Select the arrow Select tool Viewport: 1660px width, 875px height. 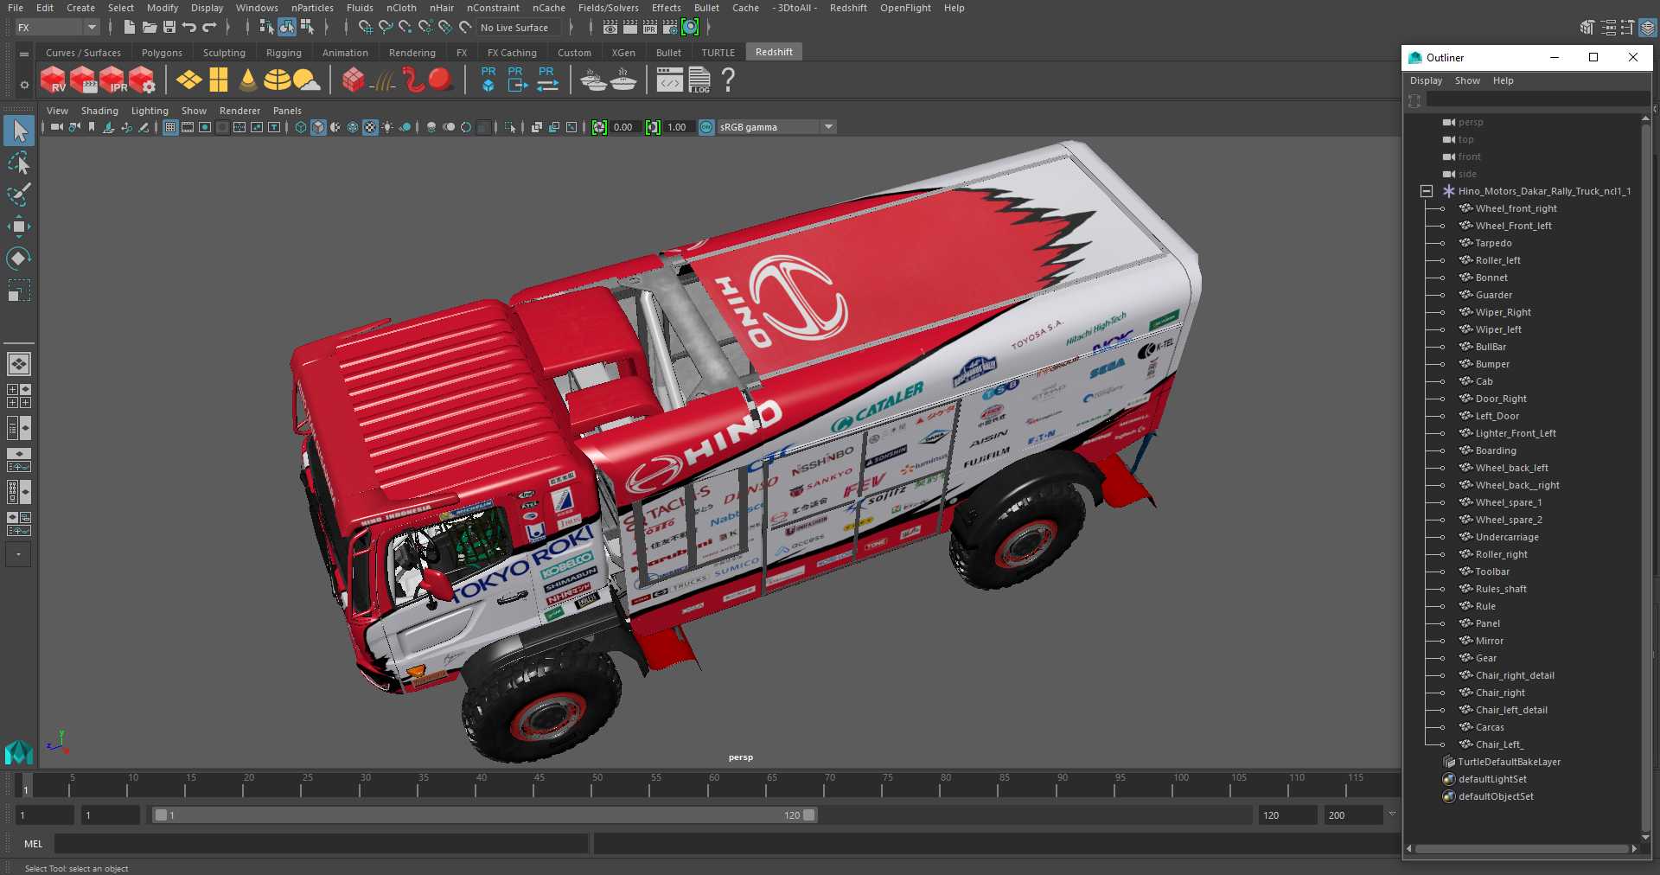coord(19,131)
